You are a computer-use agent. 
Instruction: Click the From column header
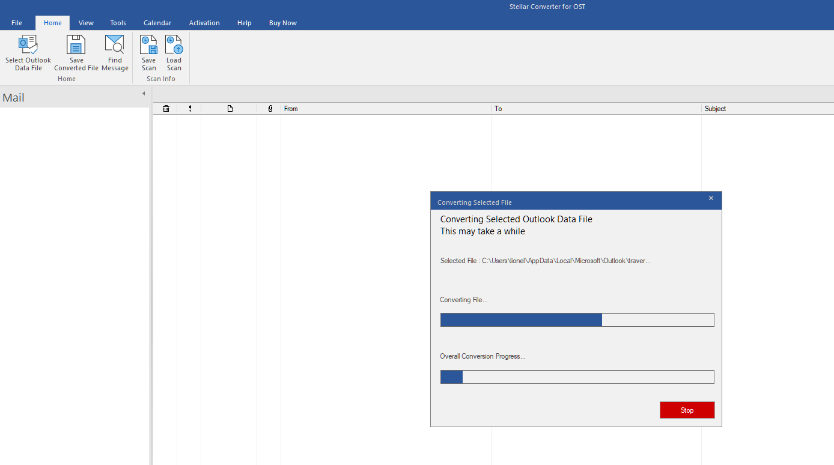click(x=385, y=109)
